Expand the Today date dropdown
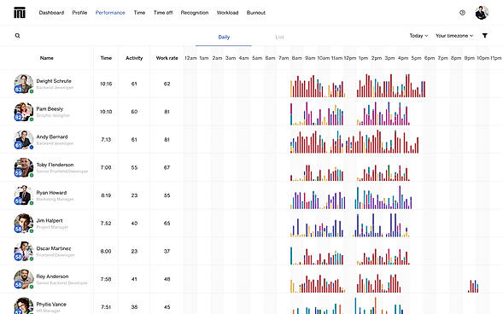The width and height of the screenshot is (503, 314). pos(418,36)
